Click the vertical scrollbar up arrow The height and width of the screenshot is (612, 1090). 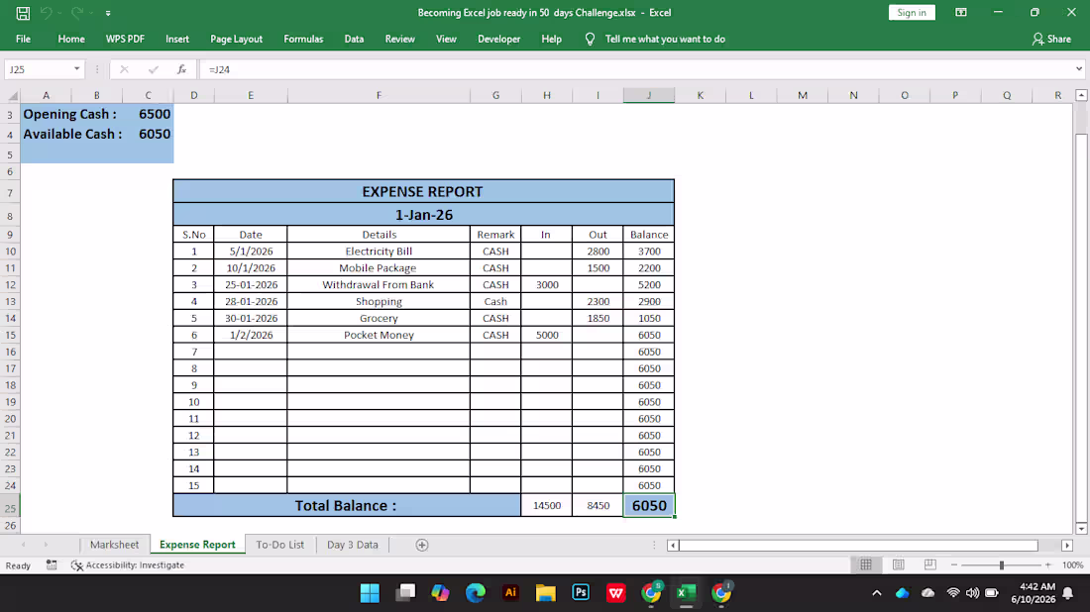1081,95
